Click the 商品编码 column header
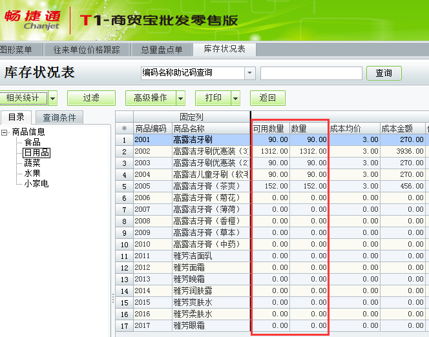 [152, 128]
